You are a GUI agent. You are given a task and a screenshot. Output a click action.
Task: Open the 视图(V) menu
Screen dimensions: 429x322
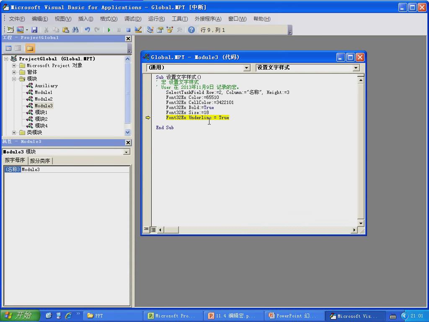click(63, 18)
